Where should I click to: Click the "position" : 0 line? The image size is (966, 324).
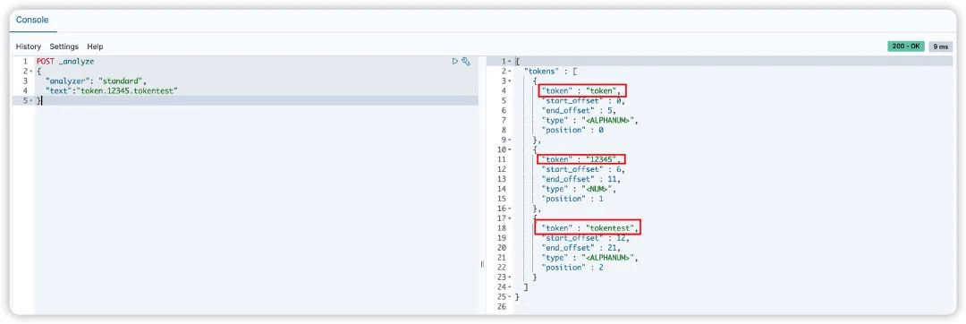coord(572,130)
